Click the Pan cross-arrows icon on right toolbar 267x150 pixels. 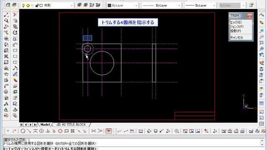262,49
